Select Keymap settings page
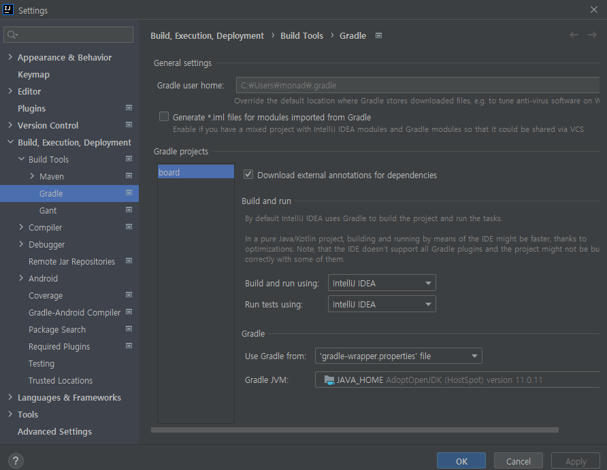Screen dimensions: 607x470 [x=33, y=74]
